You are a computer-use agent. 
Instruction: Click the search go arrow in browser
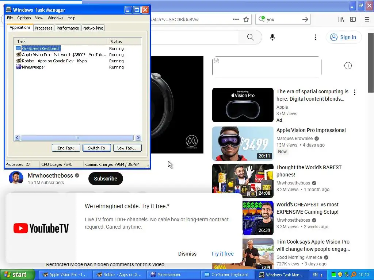point(305,19)
